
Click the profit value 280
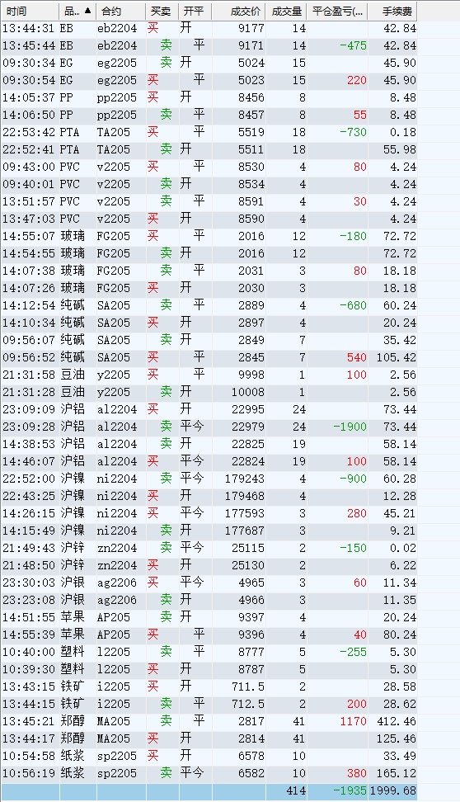coord(356,513)
